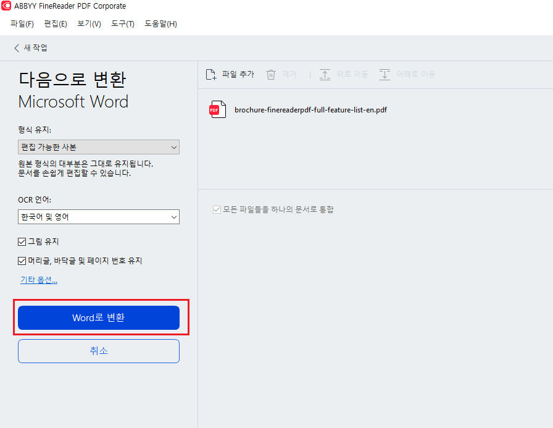This screenshot has width=553, height=428.
Task: Click the 파일 추가 label
Action: (238, 74)
